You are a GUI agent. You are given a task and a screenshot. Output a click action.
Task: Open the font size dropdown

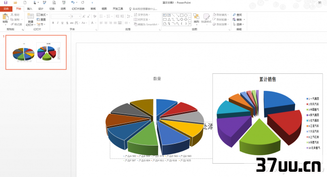[80, 16]
